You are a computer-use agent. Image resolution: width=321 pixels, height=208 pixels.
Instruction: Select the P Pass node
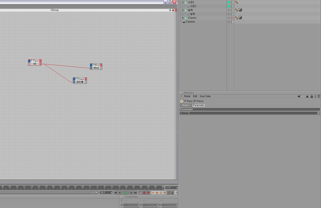35,62
